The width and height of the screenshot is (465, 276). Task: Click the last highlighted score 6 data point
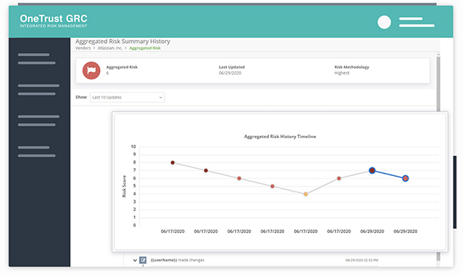pyautogui.click(x=406, y=179)
